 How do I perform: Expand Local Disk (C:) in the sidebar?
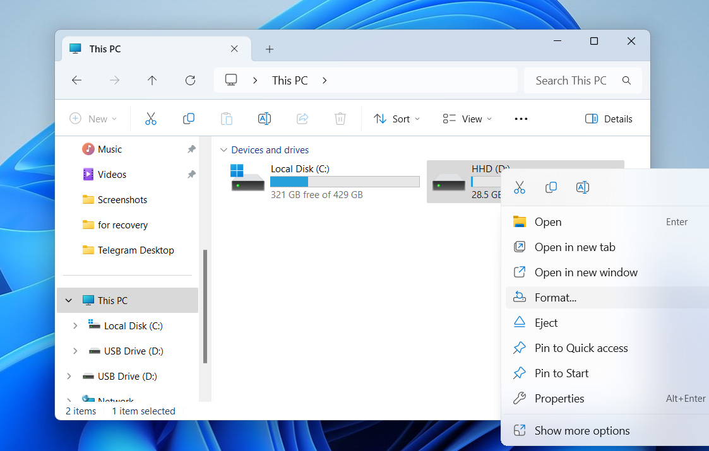click(75, 325)
